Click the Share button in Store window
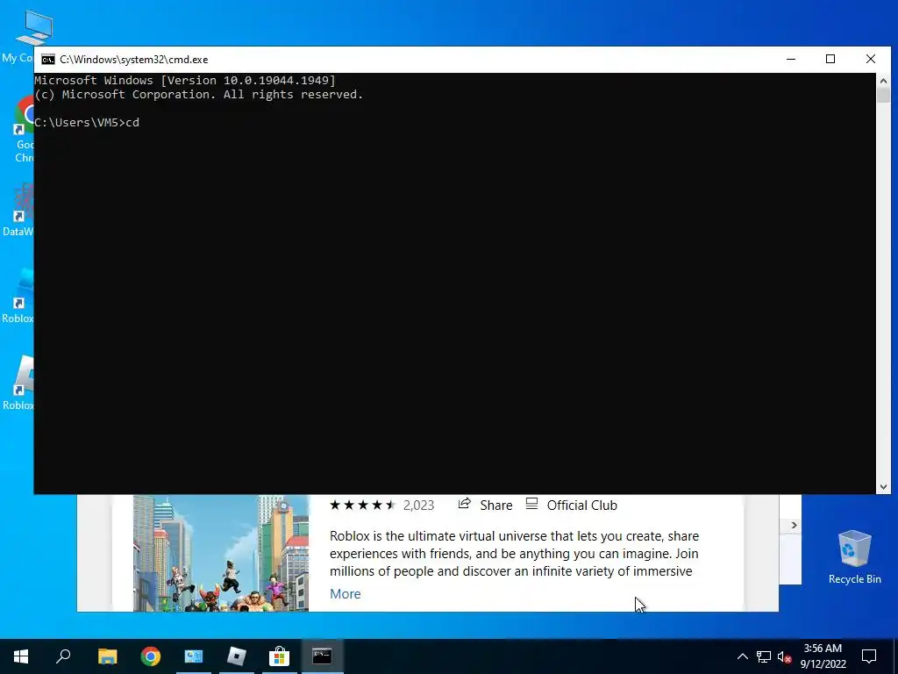The image size is (898, 674). click(485, 505)
